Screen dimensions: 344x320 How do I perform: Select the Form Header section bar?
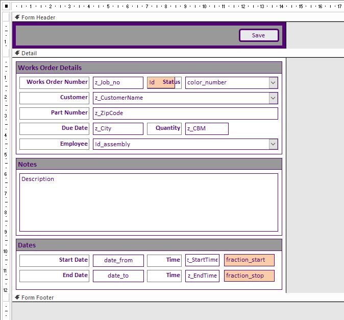(178, 17)
